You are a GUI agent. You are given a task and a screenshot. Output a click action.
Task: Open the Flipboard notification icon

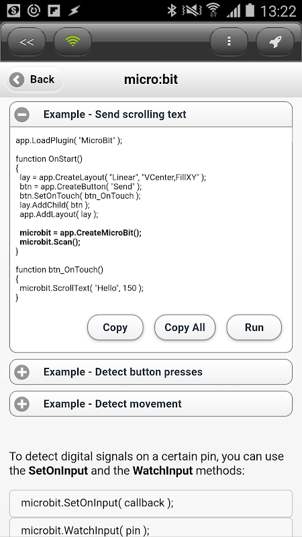(x=54, y=11)
